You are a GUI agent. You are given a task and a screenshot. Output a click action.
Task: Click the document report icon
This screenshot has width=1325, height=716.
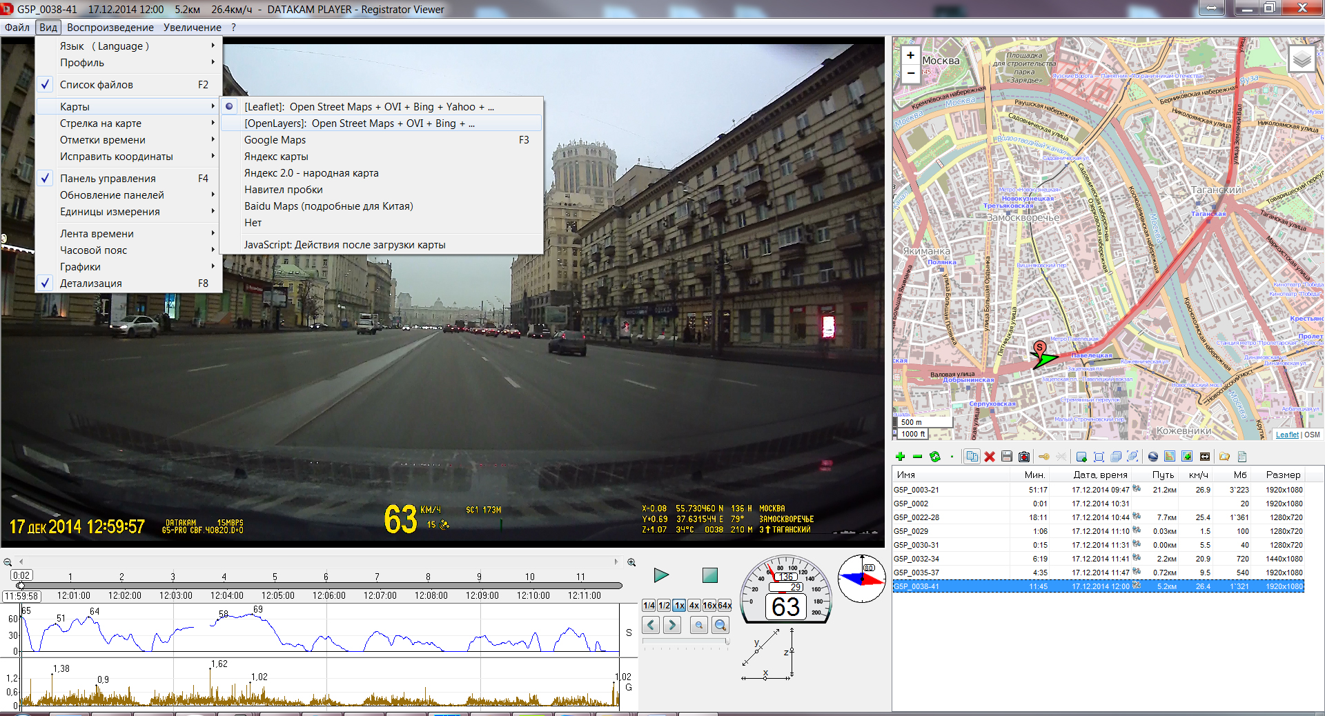coord(1242,457)
